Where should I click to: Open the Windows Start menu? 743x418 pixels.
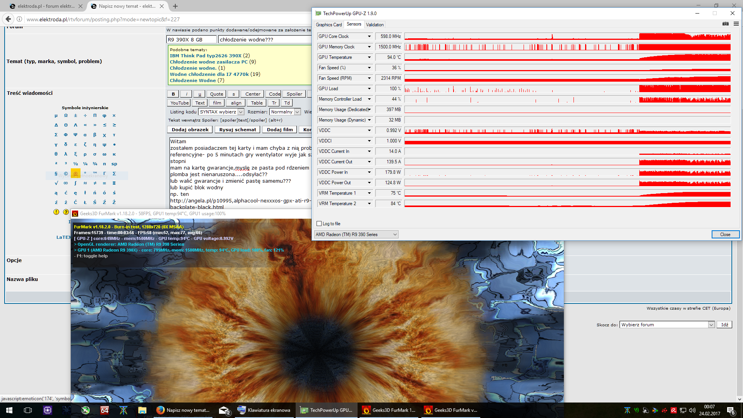9,410
